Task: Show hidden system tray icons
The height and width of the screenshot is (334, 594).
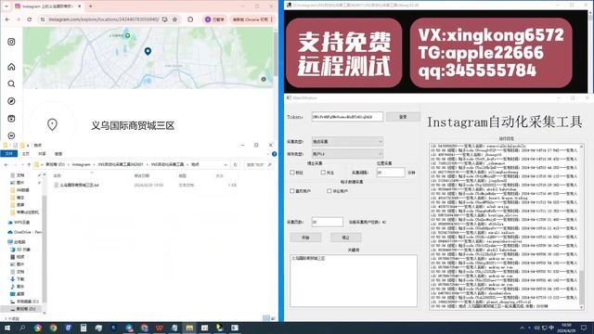Action: (x=523, y=328)
